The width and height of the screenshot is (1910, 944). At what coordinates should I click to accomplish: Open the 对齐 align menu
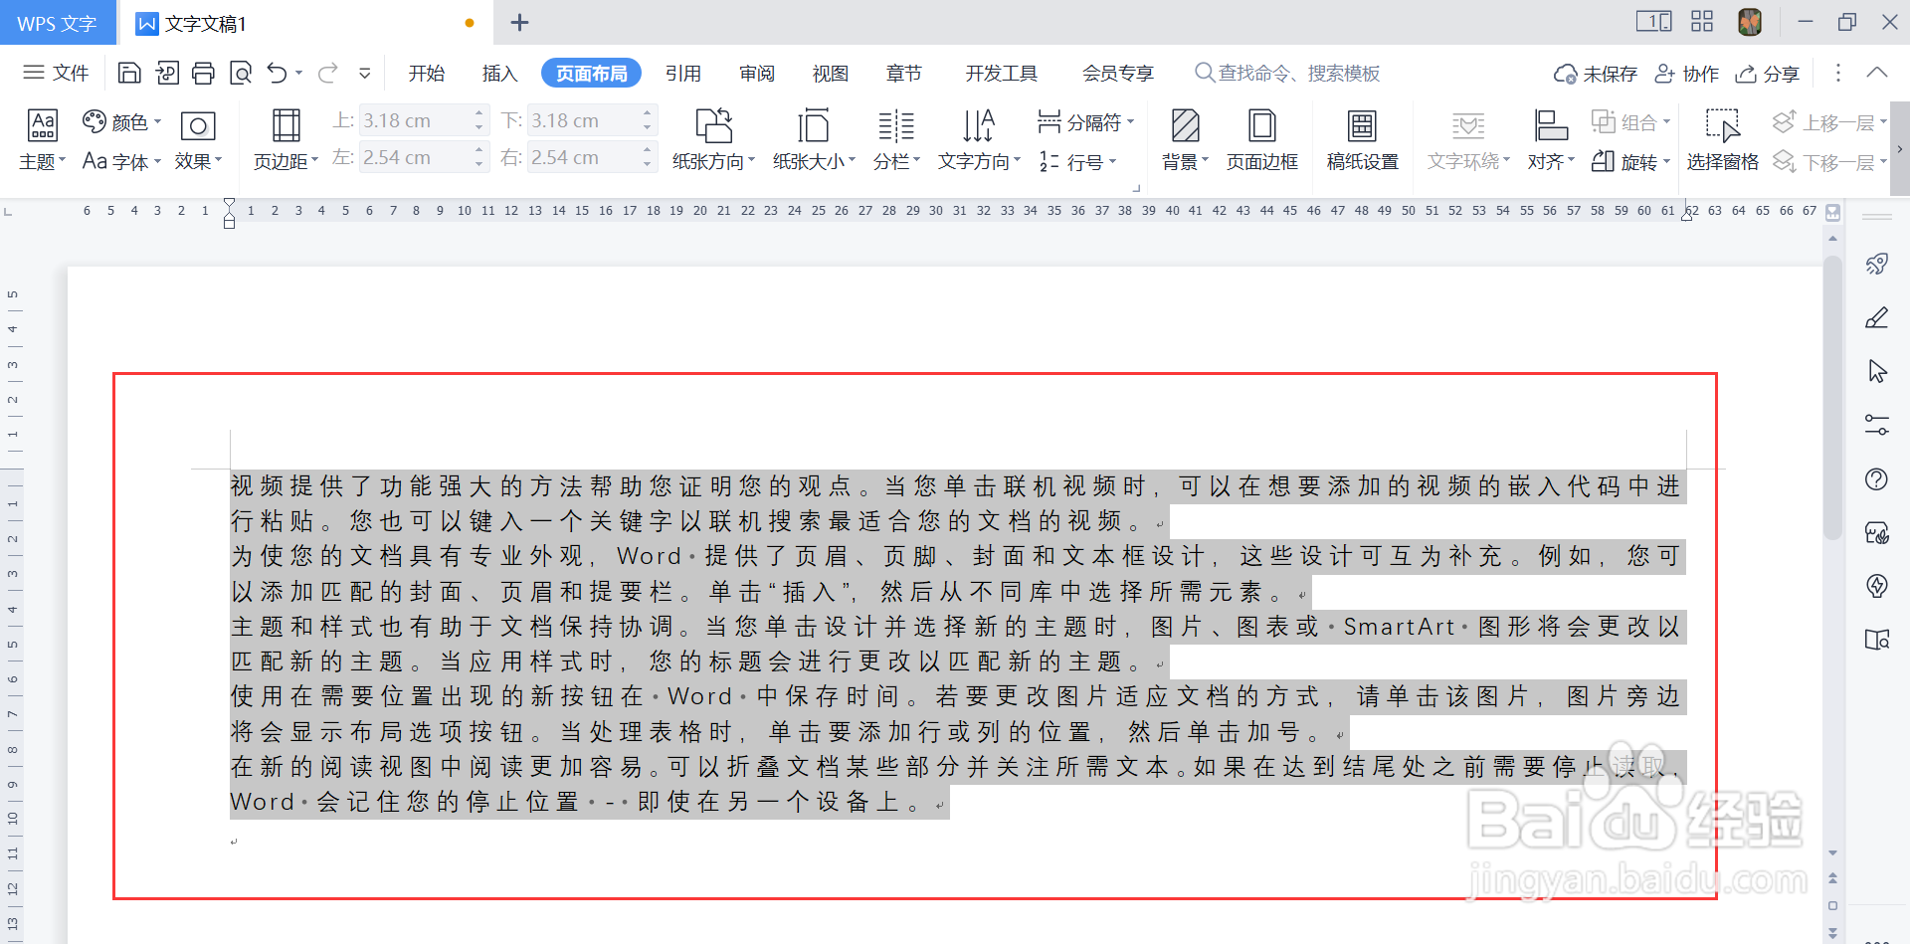coord(1551,139)
